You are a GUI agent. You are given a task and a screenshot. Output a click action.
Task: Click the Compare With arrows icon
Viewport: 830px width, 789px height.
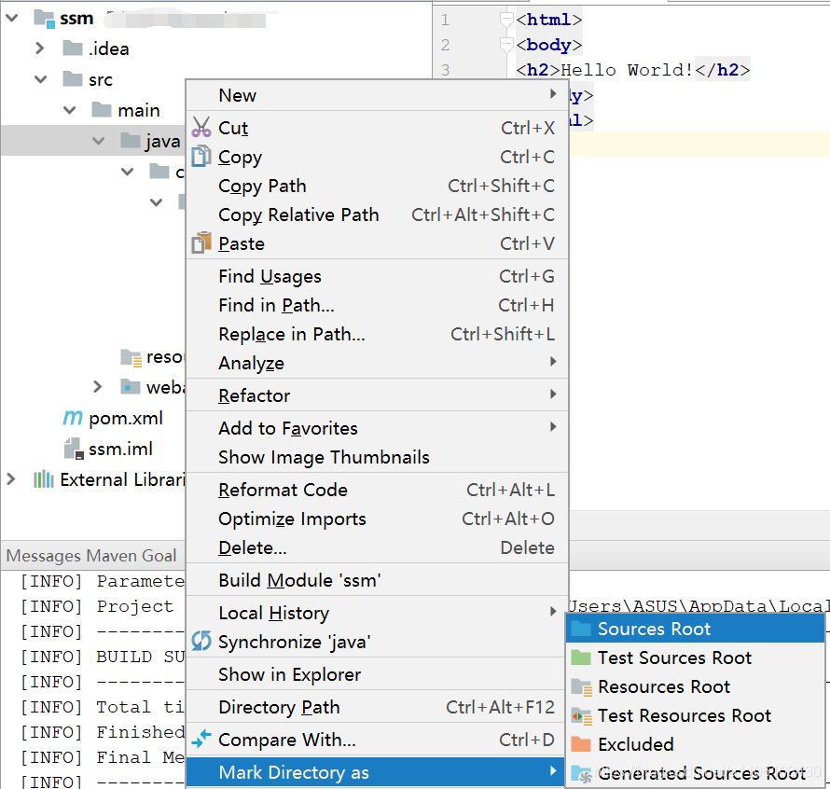(x=201, y=739)
